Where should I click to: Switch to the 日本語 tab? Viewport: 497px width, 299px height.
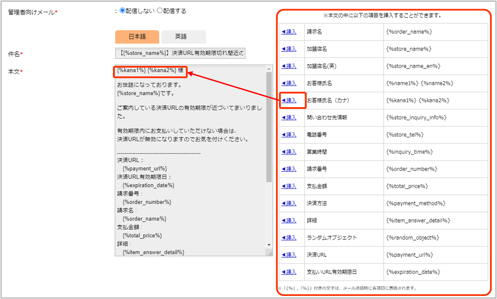(x=137, y=37)
